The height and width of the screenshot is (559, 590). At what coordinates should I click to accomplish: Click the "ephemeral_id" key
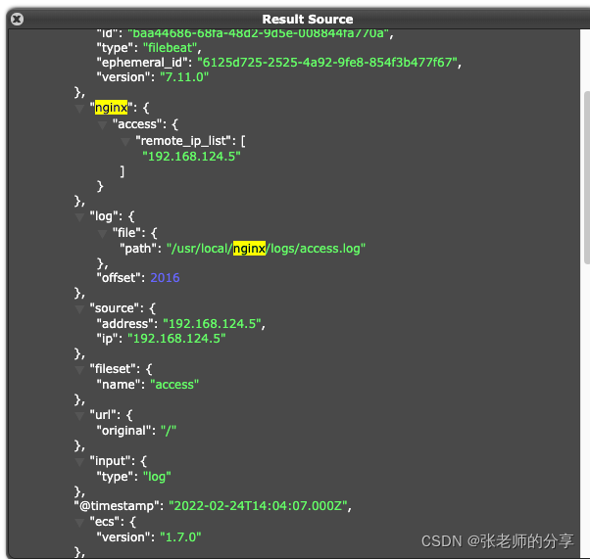[x=142, y=63]
